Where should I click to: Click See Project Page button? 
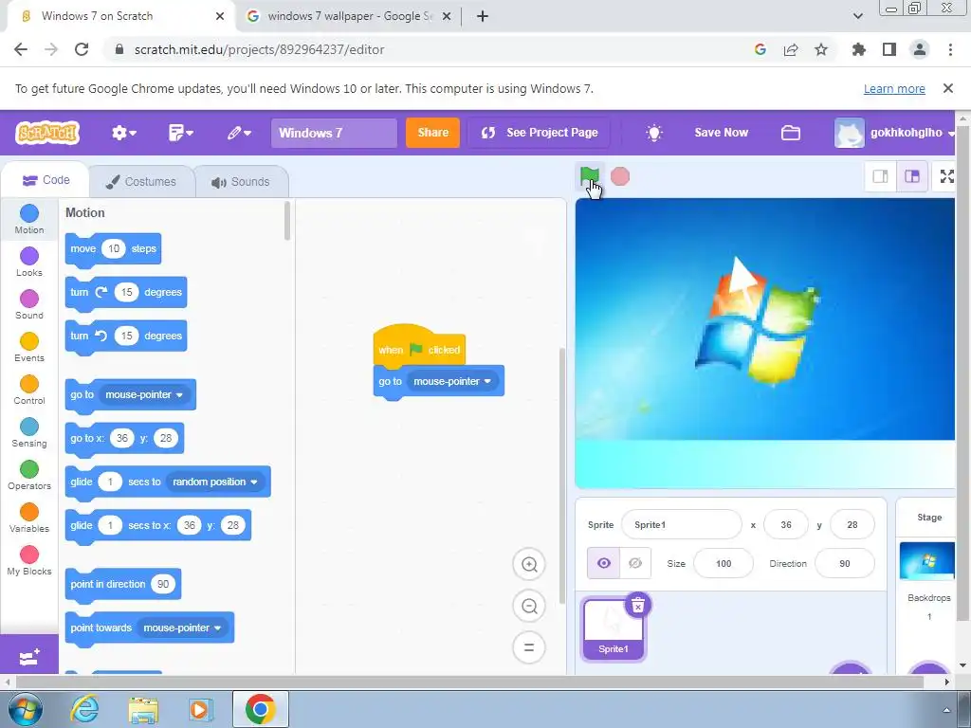point(539,133)
